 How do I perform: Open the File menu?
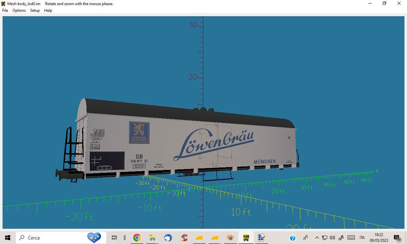click(5, 11)
